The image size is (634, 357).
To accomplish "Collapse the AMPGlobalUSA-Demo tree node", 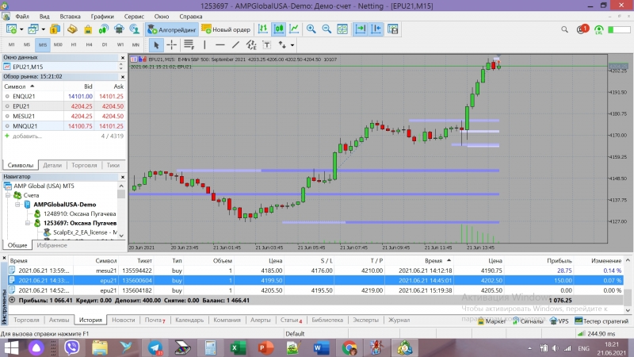I will point(17,205).
